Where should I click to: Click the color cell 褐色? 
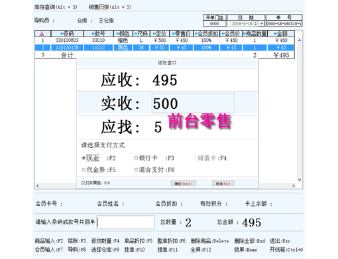pos(123,41)
